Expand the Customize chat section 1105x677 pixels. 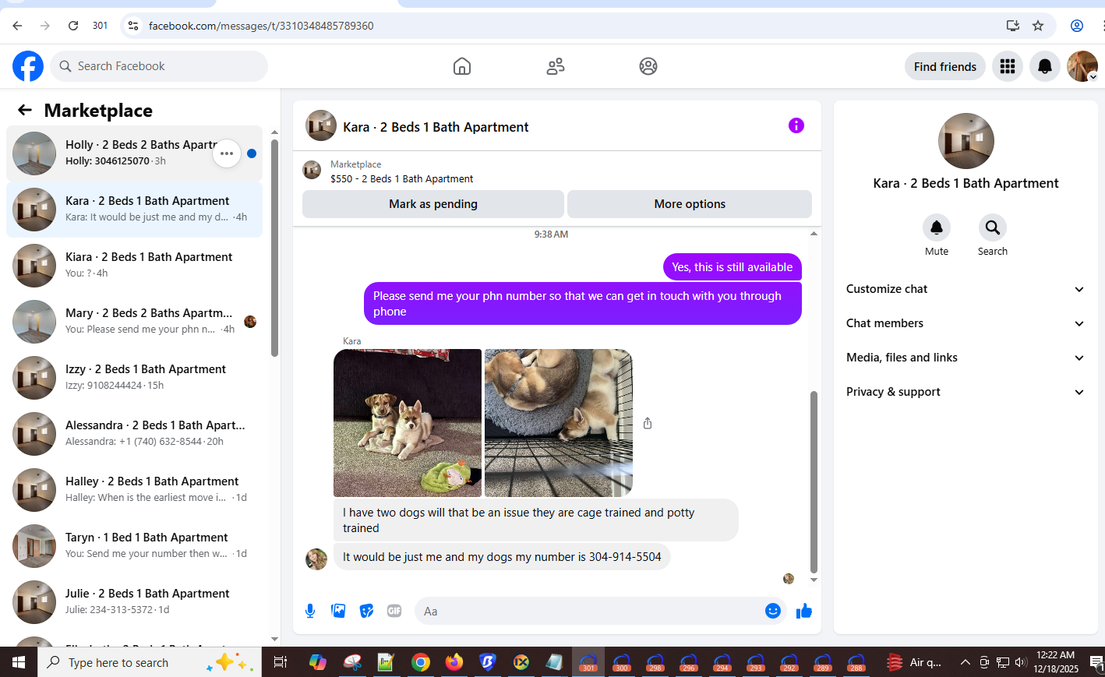[966, 289]
